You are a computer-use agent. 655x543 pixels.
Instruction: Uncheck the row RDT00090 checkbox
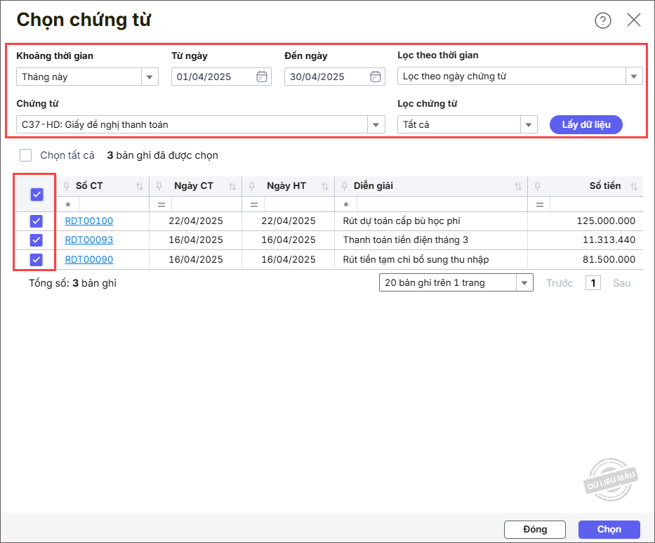tap(37, 260)
